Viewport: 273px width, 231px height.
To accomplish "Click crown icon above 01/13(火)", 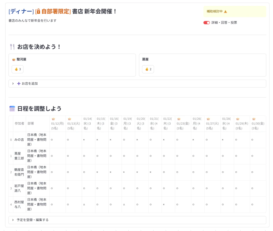I will tap(70, 119).
